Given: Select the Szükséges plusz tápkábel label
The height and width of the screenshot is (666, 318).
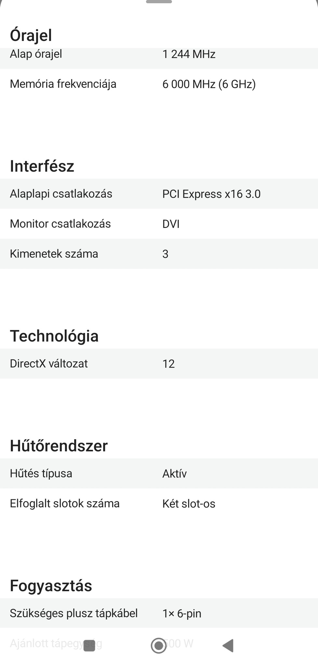Looking at the screenshot, I should (x=74, y=613).
